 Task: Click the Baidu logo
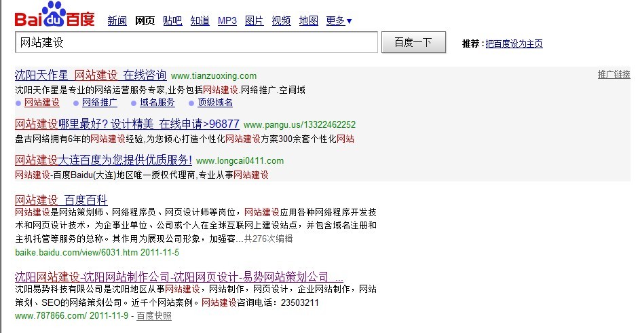click(55, 16)
